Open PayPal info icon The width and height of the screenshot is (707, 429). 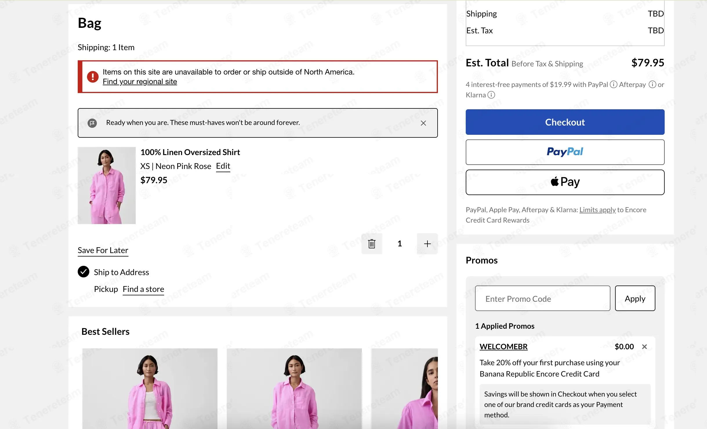[613, 85]
